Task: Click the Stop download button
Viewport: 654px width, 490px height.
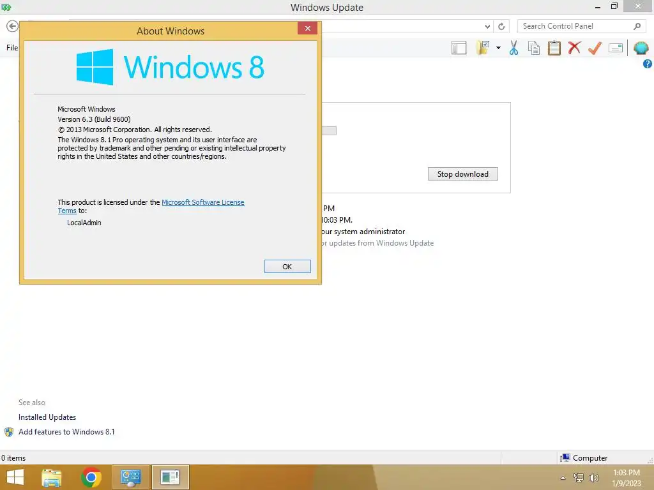Action: point(462,174)
